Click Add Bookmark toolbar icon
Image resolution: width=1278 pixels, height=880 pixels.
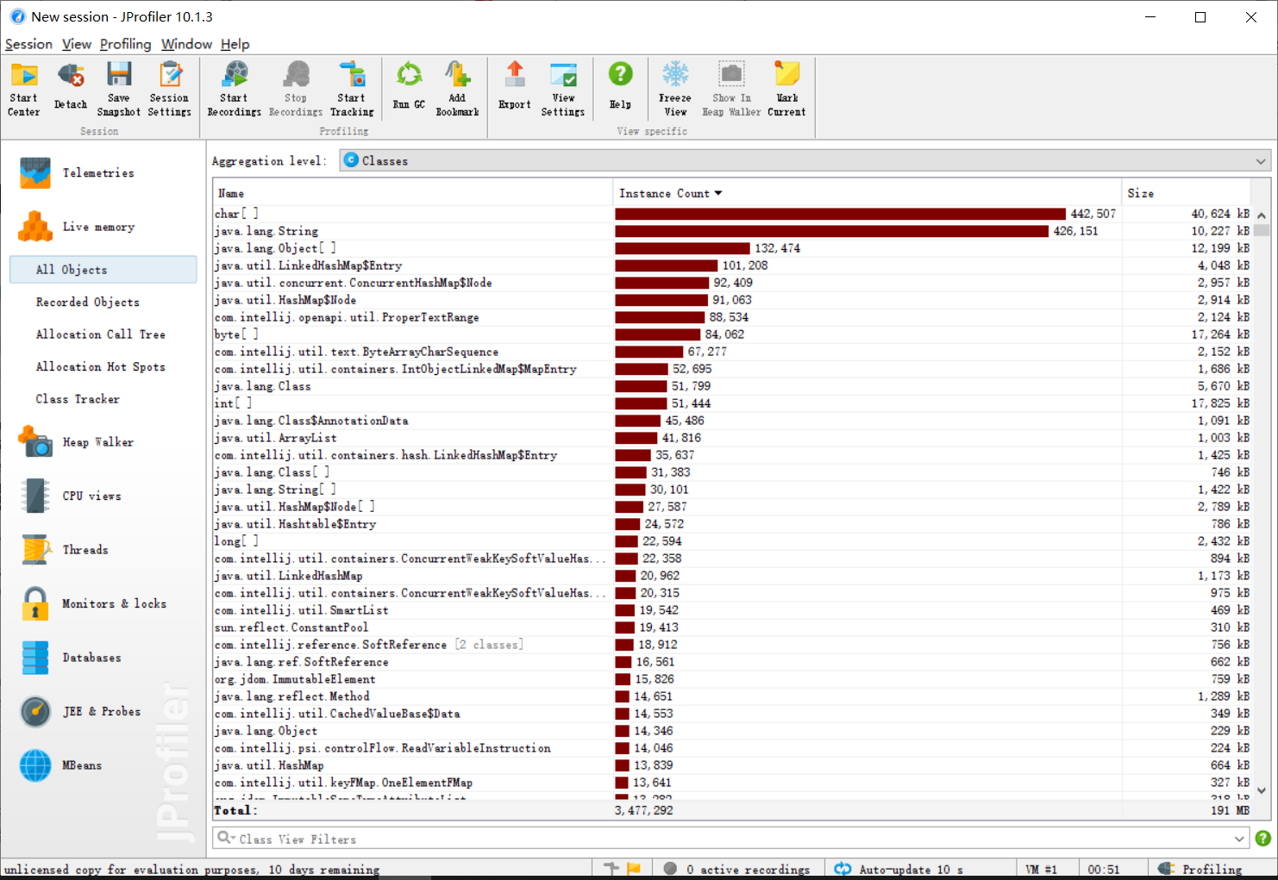point(457,89)
